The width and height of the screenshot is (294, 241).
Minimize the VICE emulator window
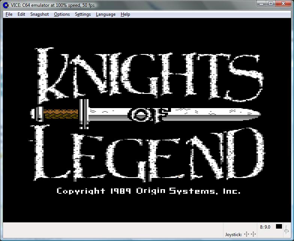(262, 3)
